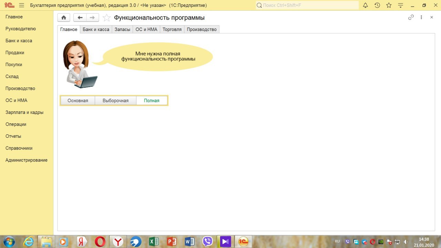Select Выборочная functionality mode
The image size is (441, 248).
(x=115, y=101)
